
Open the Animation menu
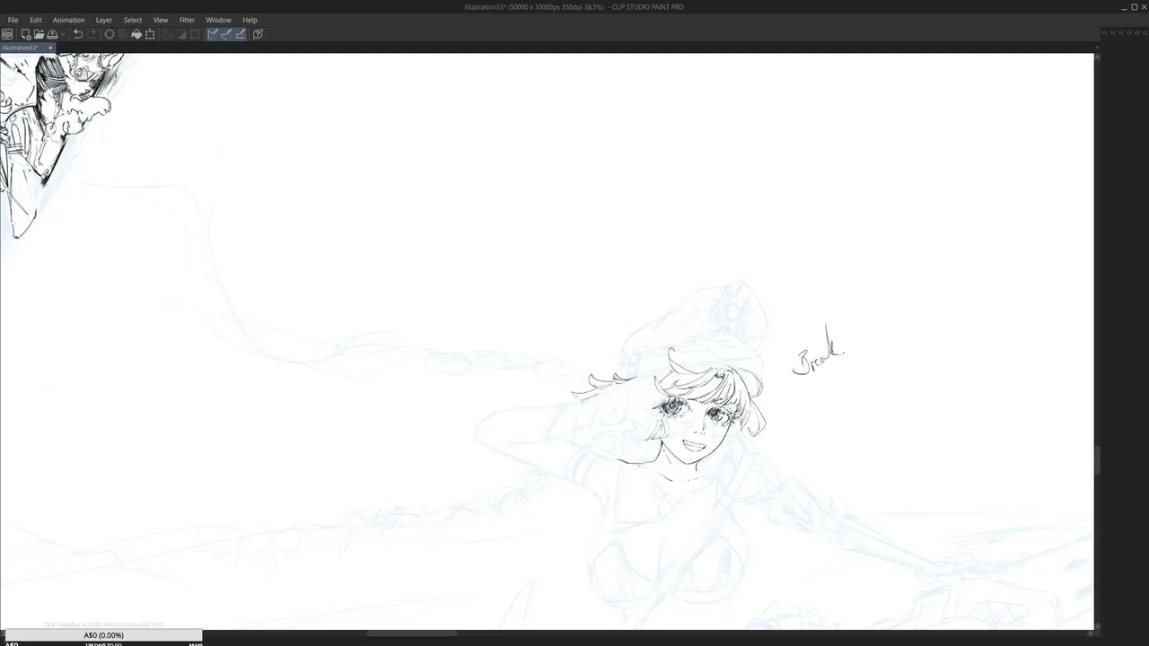68,20
